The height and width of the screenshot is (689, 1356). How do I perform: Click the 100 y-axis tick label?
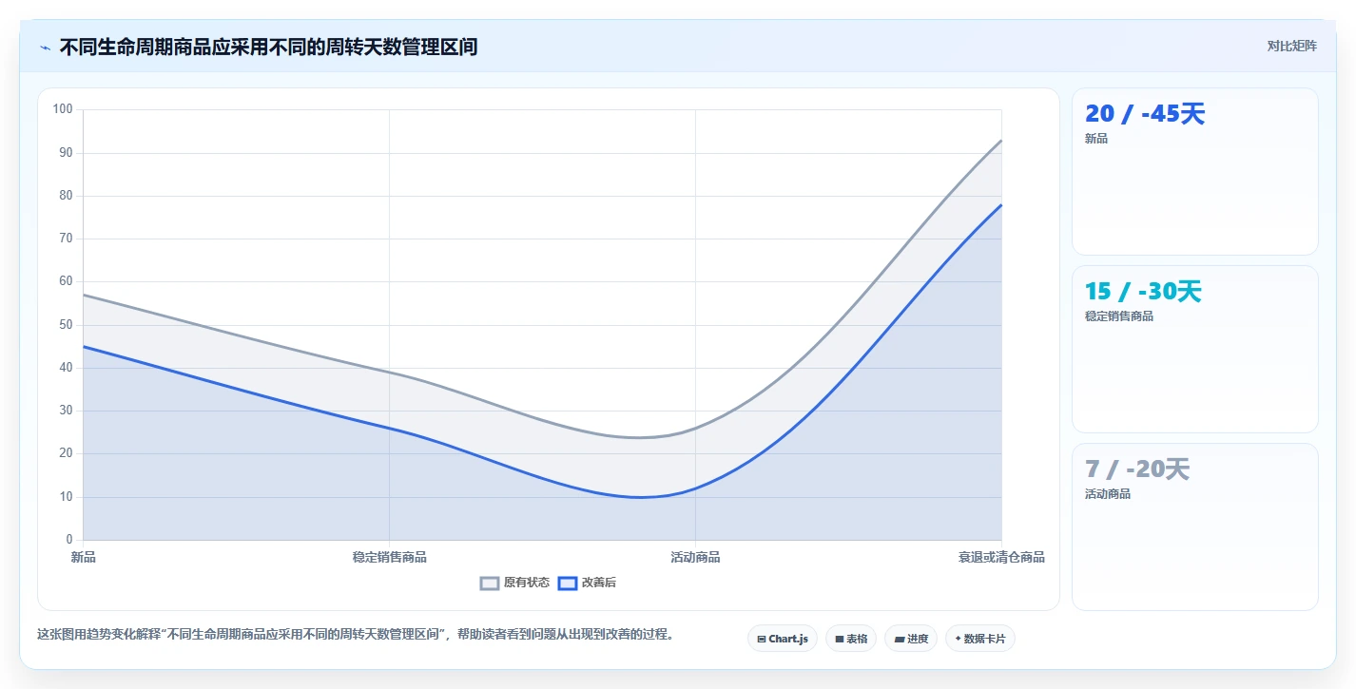[x=64, y=109]
